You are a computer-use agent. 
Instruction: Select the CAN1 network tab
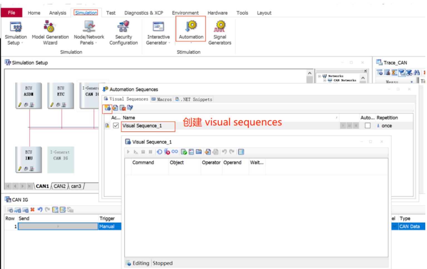coord(42,186)
